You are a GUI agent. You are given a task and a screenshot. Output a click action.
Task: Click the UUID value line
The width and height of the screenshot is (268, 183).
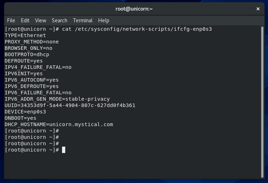70,105
